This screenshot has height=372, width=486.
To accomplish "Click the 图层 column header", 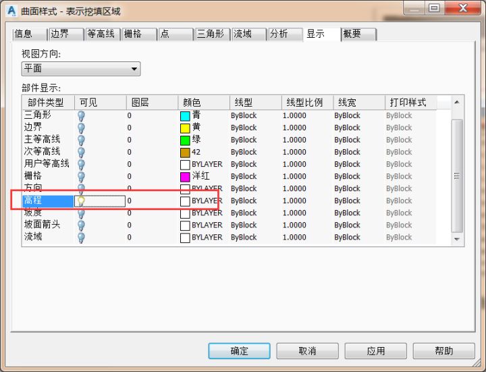I will coord(152,103).
